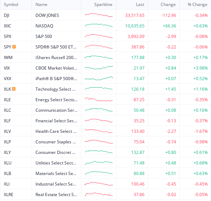Viewport: 211px width, 201px height.
Task: Click the percent change -1.67%
Action: click(x=201, y=131)
